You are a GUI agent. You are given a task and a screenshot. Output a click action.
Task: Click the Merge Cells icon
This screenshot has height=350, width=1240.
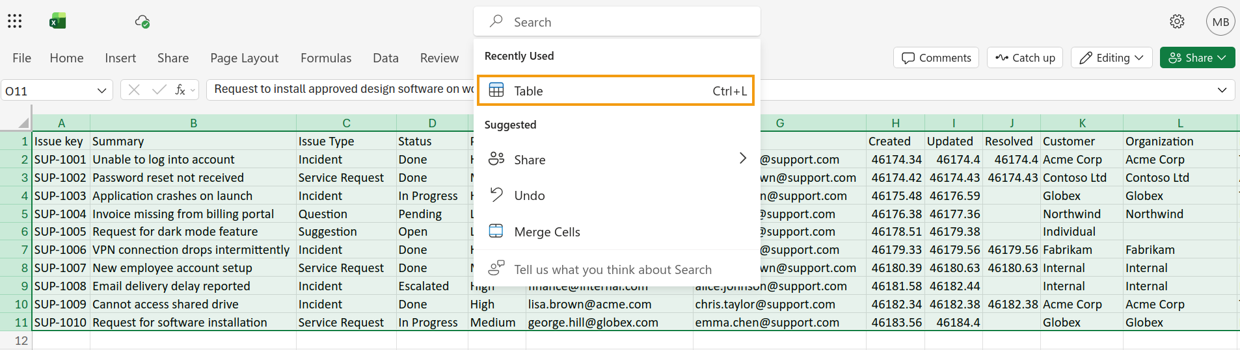pos(496,231)
